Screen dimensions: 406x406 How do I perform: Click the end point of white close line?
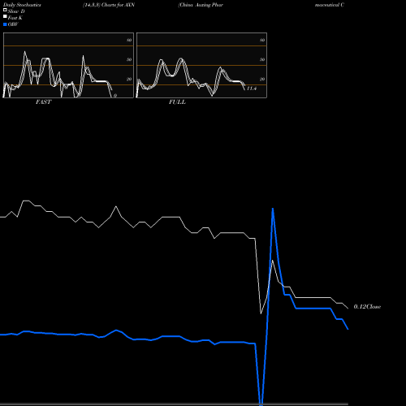pos(348,308)
